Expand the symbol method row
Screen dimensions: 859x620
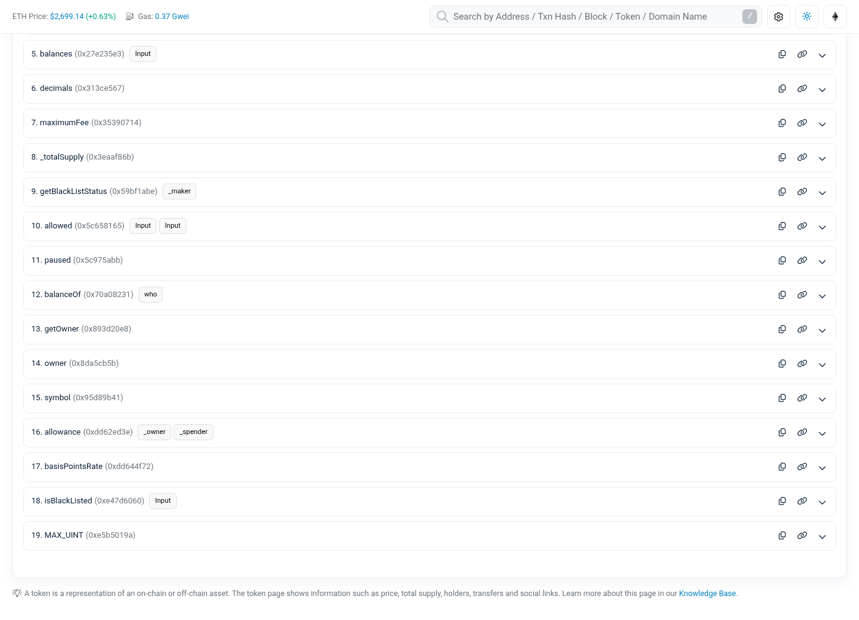tap(822, 399)
